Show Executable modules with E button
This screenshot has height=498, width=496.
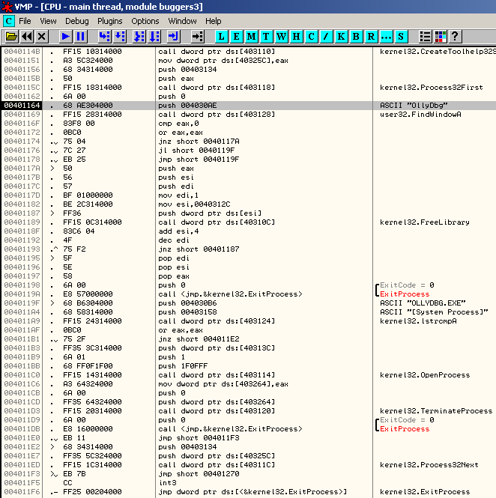tap(236, 36)
